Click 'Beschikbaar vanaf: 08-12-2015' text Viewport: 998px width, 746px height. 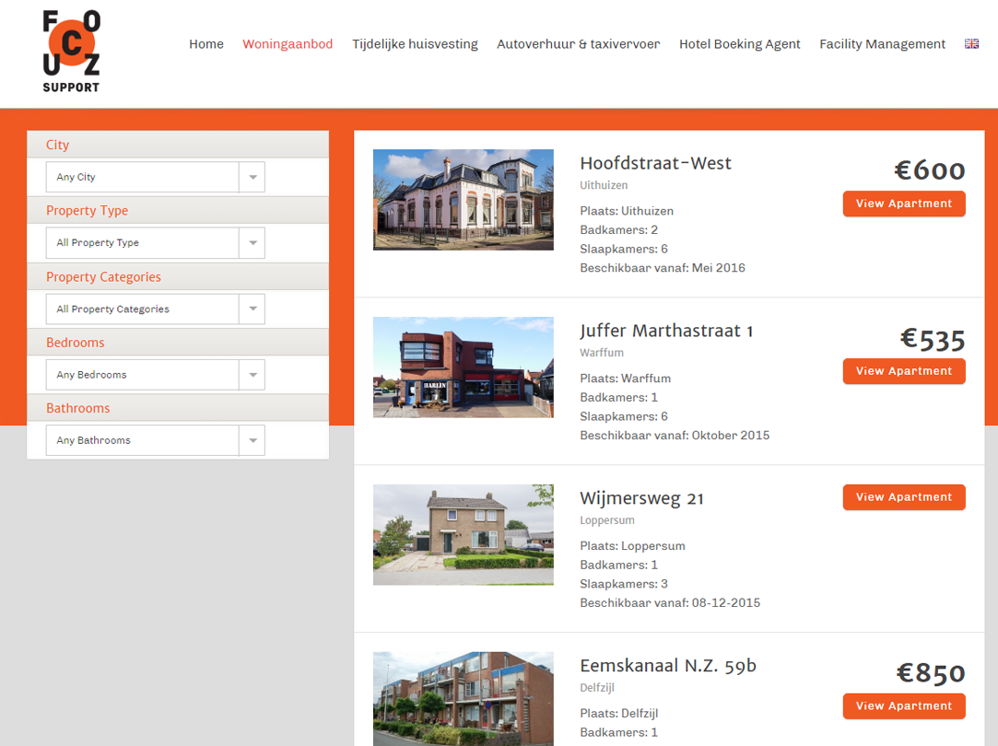click(670, 603)
